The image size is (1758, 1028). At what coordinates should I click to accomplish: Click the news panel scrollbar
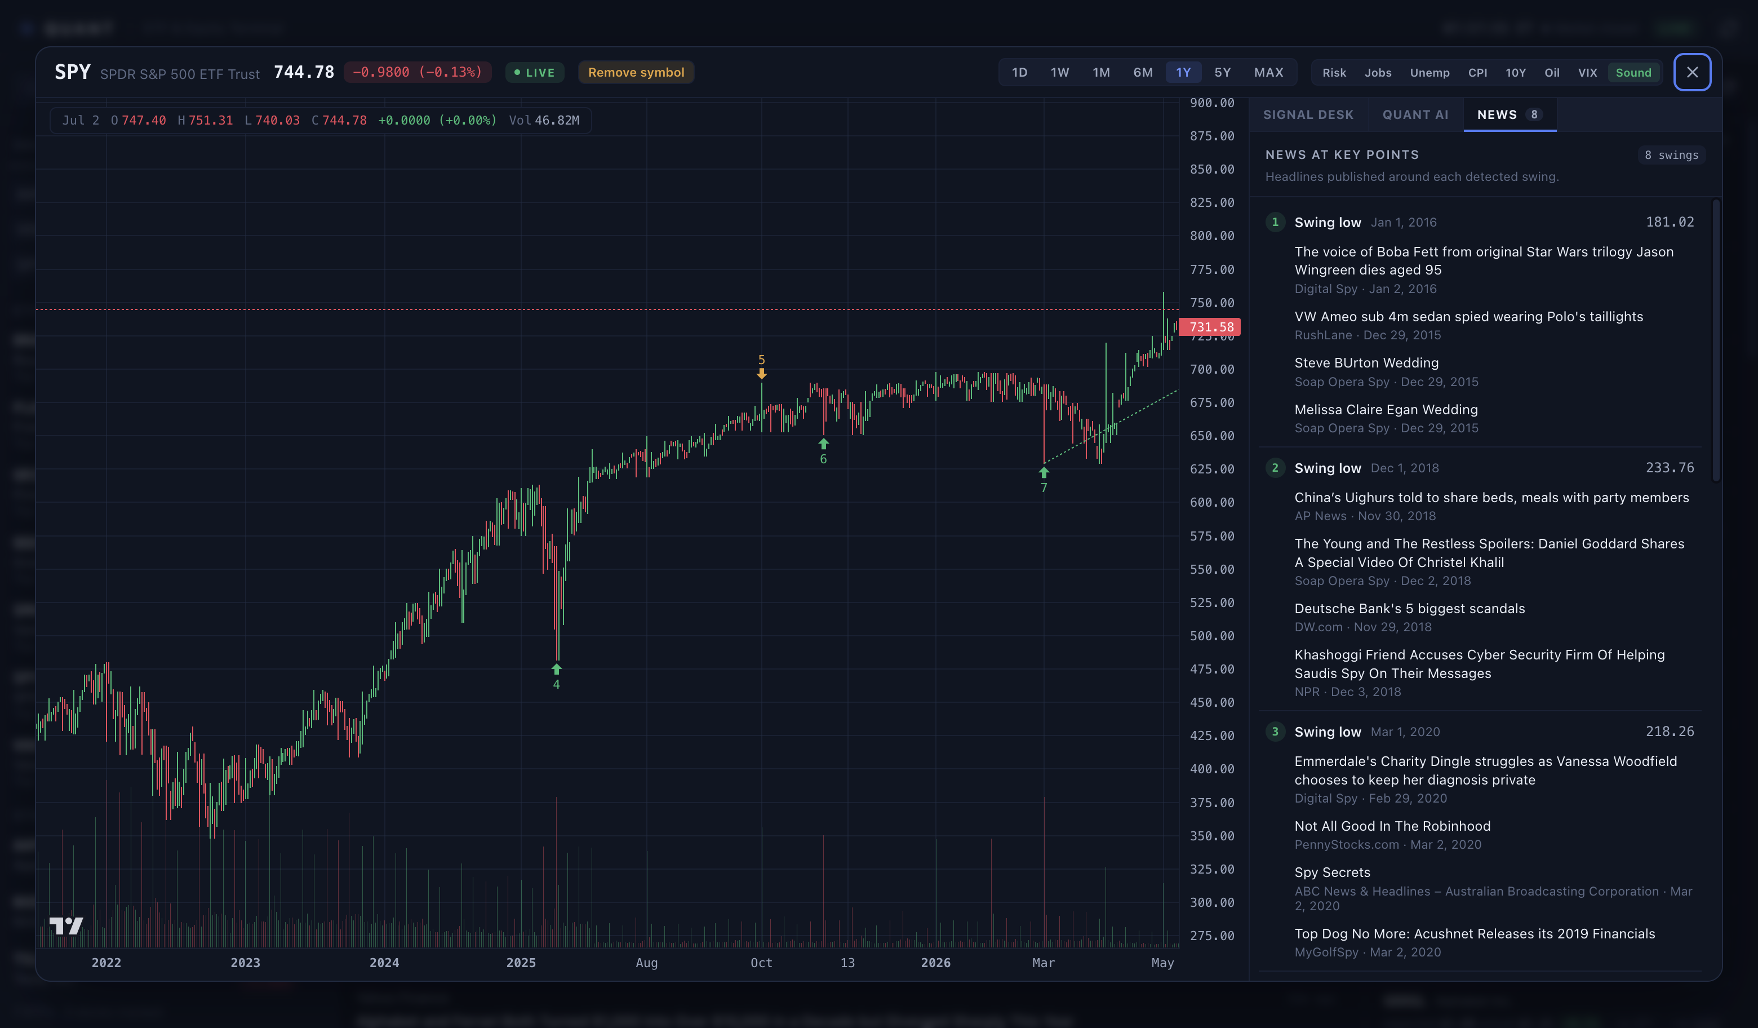[x=1715, y=340]
